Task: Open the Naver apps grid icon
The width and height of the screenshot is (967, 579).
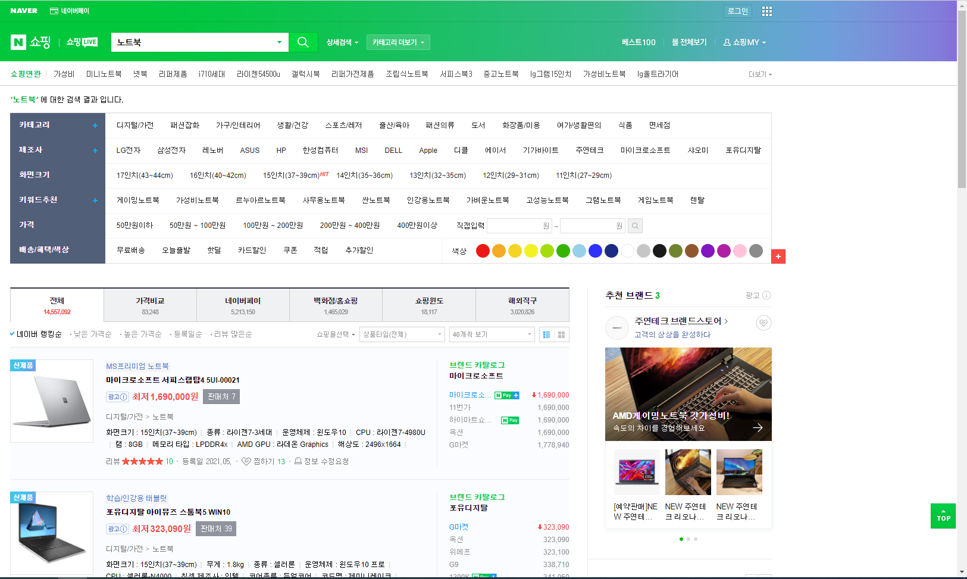Action: pyautogui.click(x=766, y=11)
